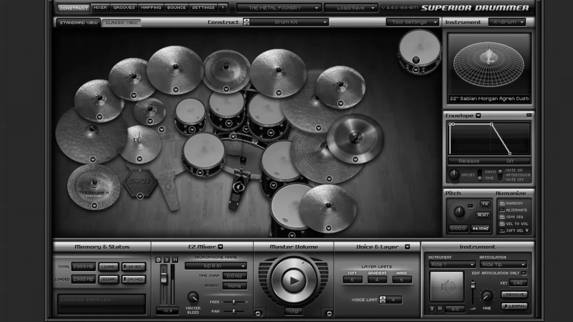573x322 pixels.
Task: Click the pitch Reset button
Action: 483,215
